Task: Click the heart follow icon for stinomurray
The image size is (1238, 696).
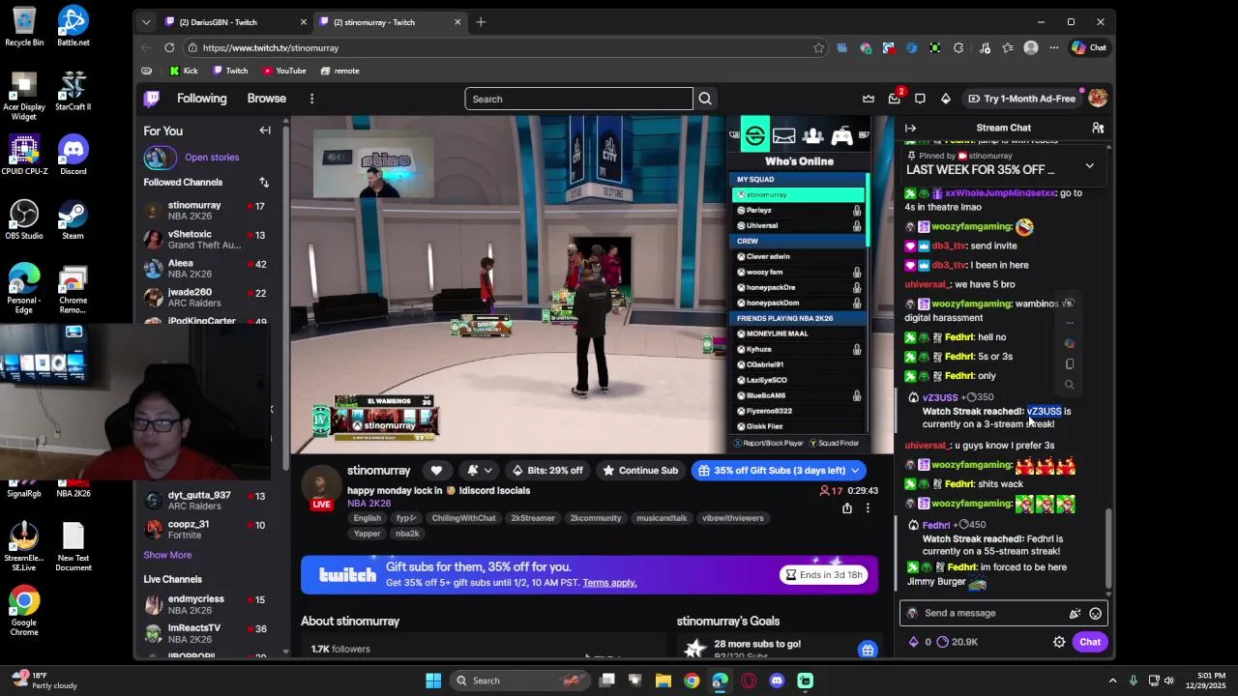Action: click(x=436, y=471)
